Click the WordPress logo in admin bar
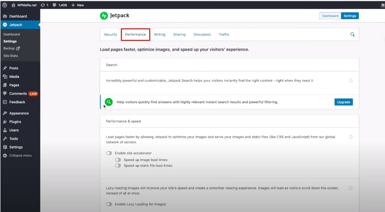 (x=4, y=5)
